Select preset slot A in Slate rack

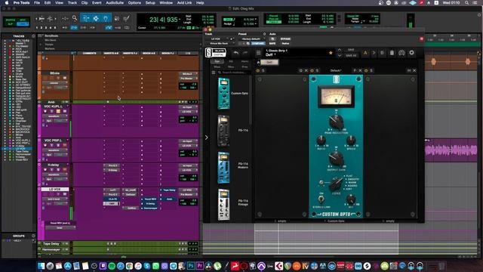point(365,53)
